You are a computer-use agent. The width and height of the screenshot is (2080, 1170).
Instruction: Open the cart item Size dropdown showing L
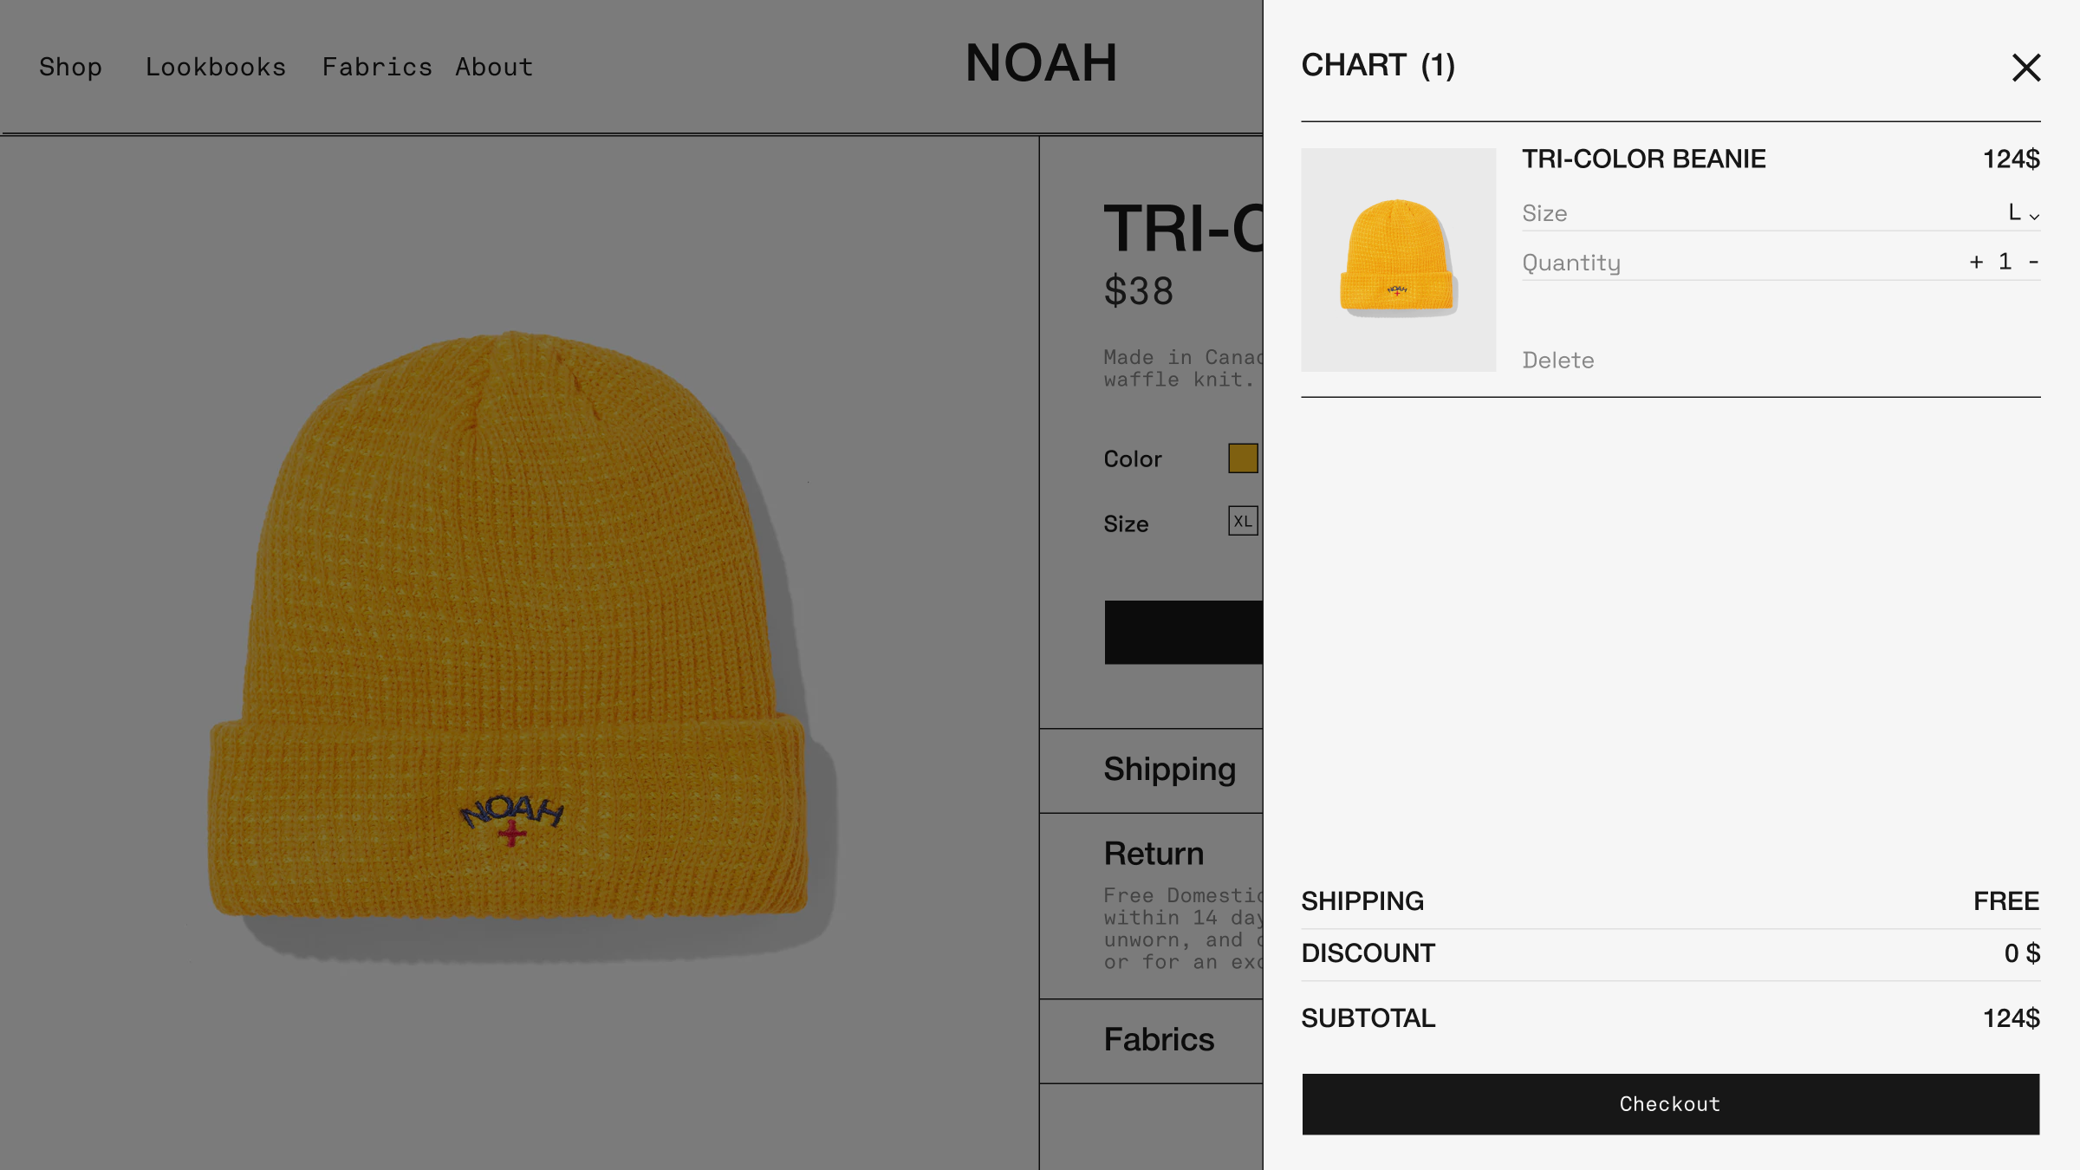[2024, 213]
